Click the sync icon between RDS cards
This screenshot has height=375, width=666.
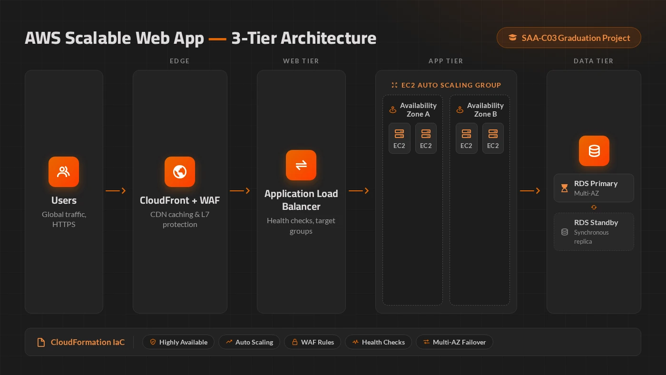[594, 207]
